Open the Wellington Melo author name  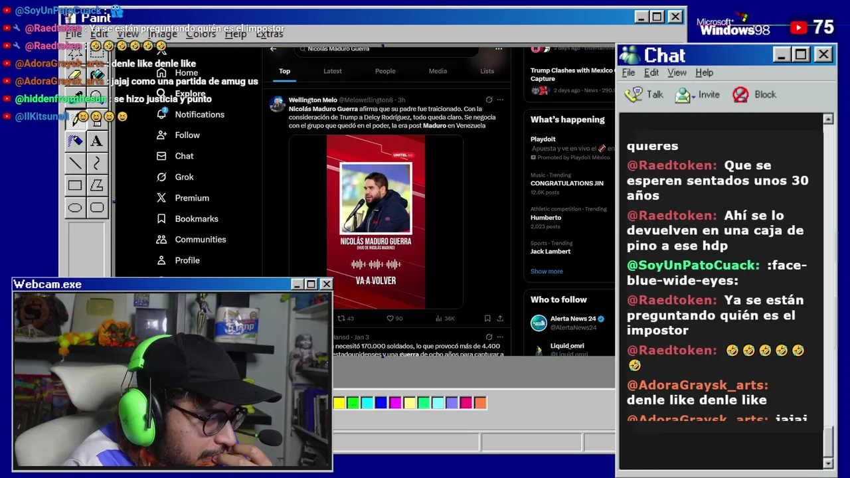point(313,100)
